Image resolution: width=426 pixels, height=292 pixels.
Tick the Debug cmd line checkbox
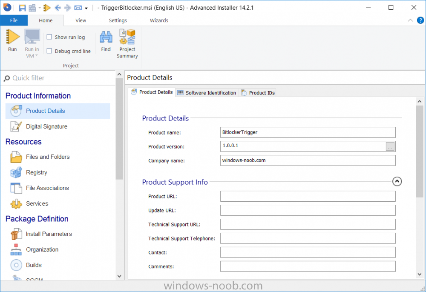[49, 51]
